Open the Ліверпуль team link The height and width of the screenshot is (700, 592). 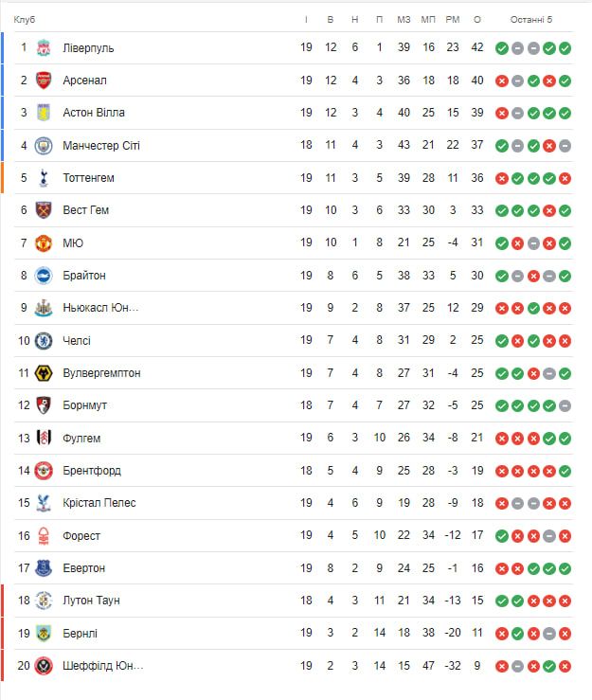(88, 48)
